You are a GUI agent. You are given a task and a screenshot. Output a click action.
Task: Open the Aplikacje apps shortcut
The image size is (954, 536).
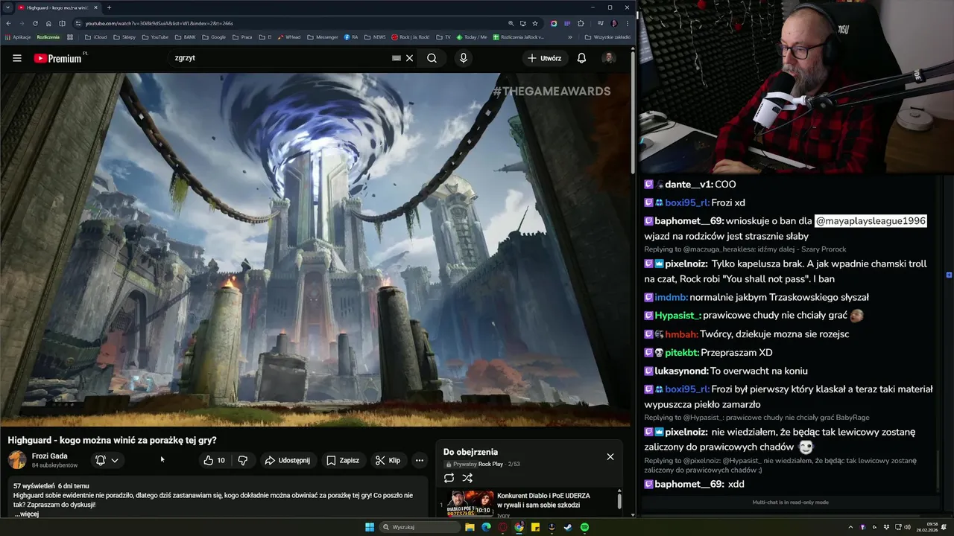point(18,36)
